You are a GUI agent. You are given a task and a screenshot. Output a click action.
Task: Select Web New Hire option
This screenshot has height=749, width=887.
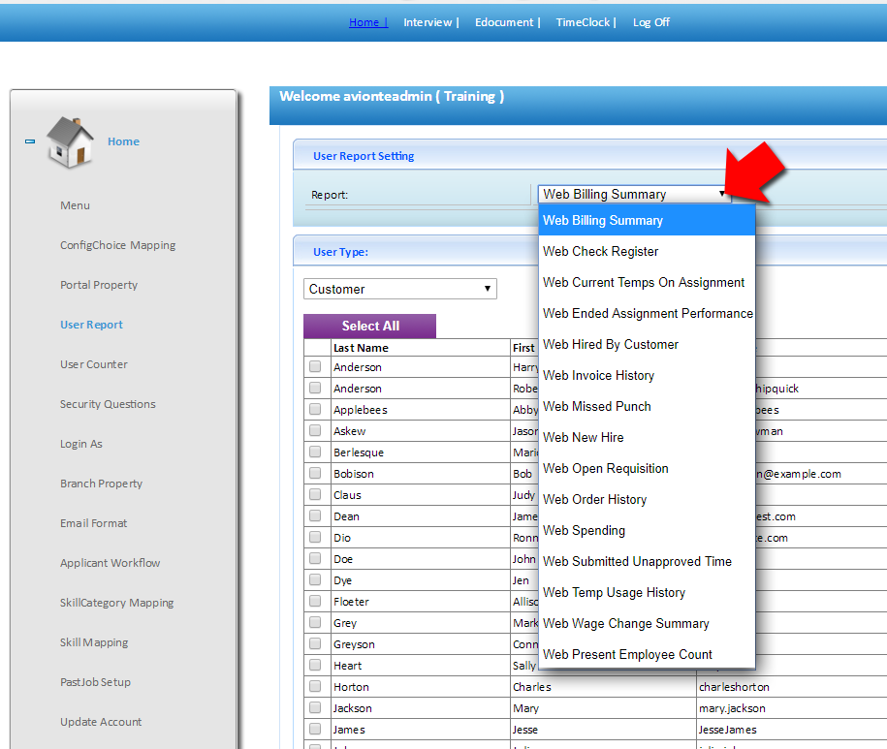[x=647, y=438]
